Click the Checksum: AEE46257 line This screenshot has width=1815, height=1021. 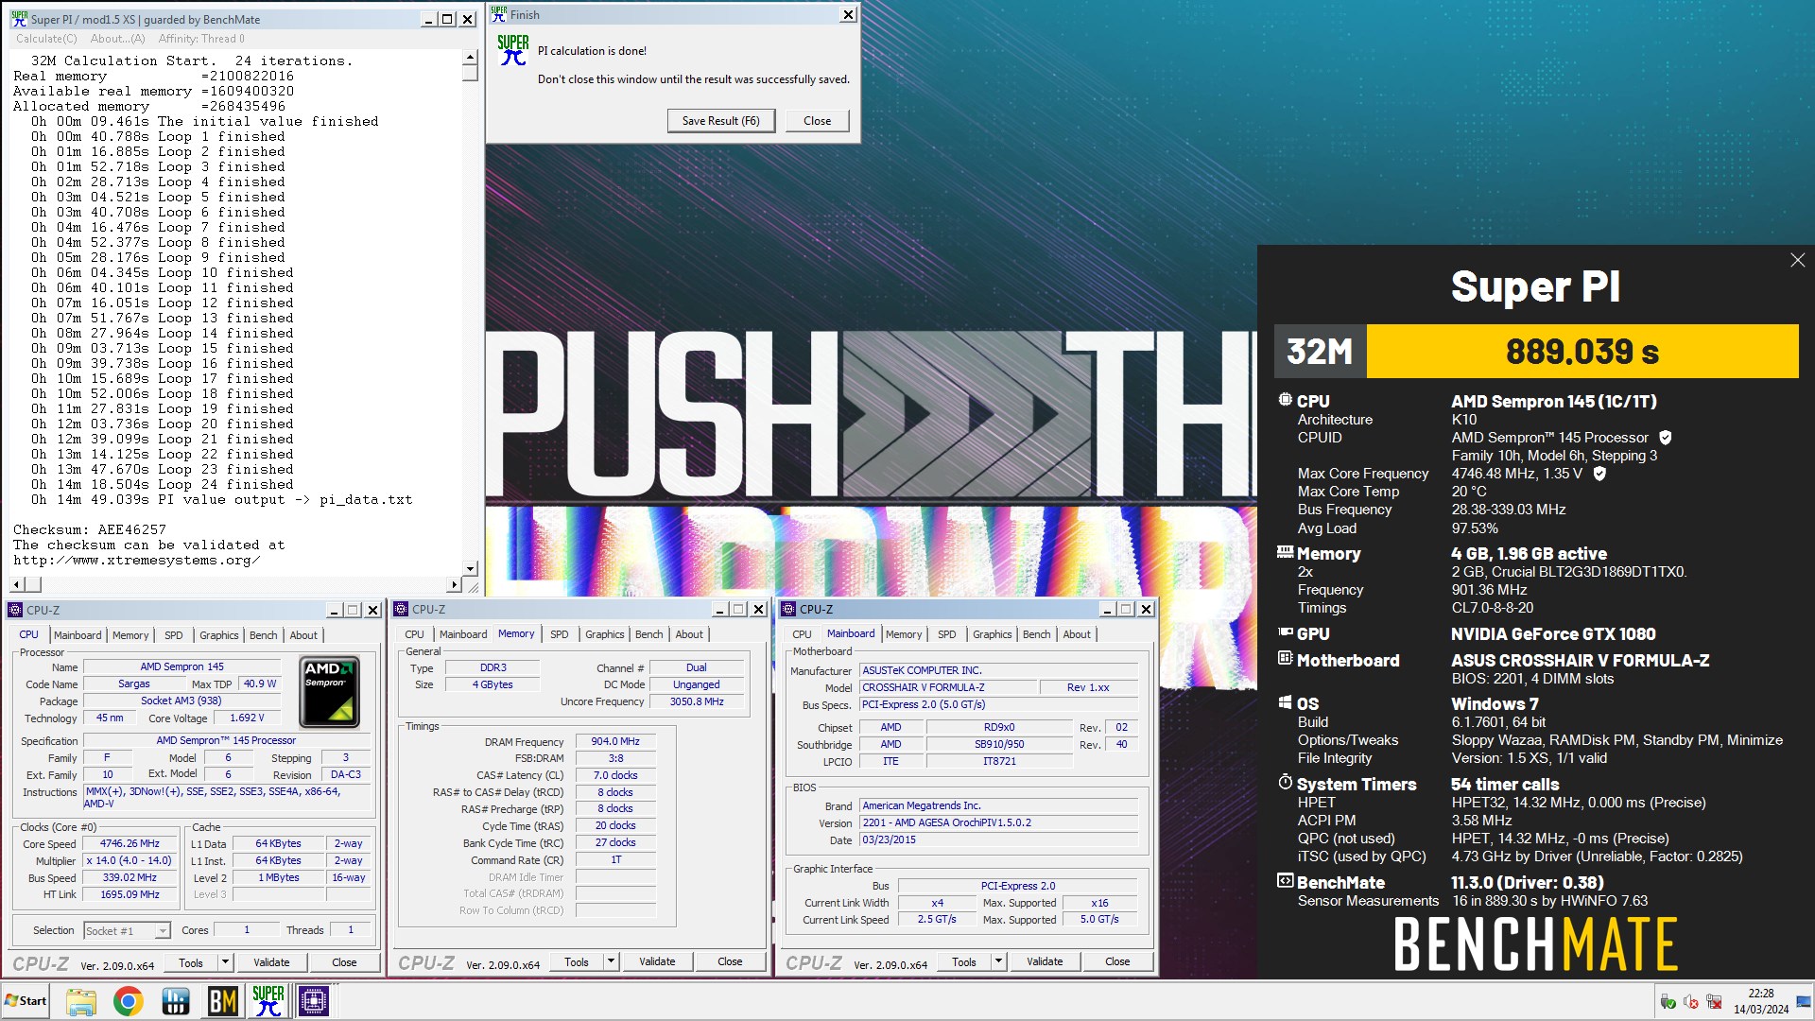click(x=90, y=530)
